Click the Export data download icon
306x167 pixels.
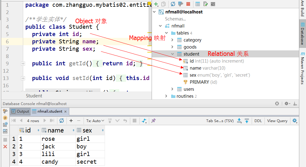(239, 121)
